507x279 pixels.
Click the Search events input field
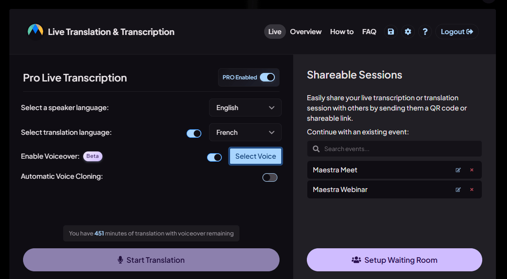coord(394,149)
